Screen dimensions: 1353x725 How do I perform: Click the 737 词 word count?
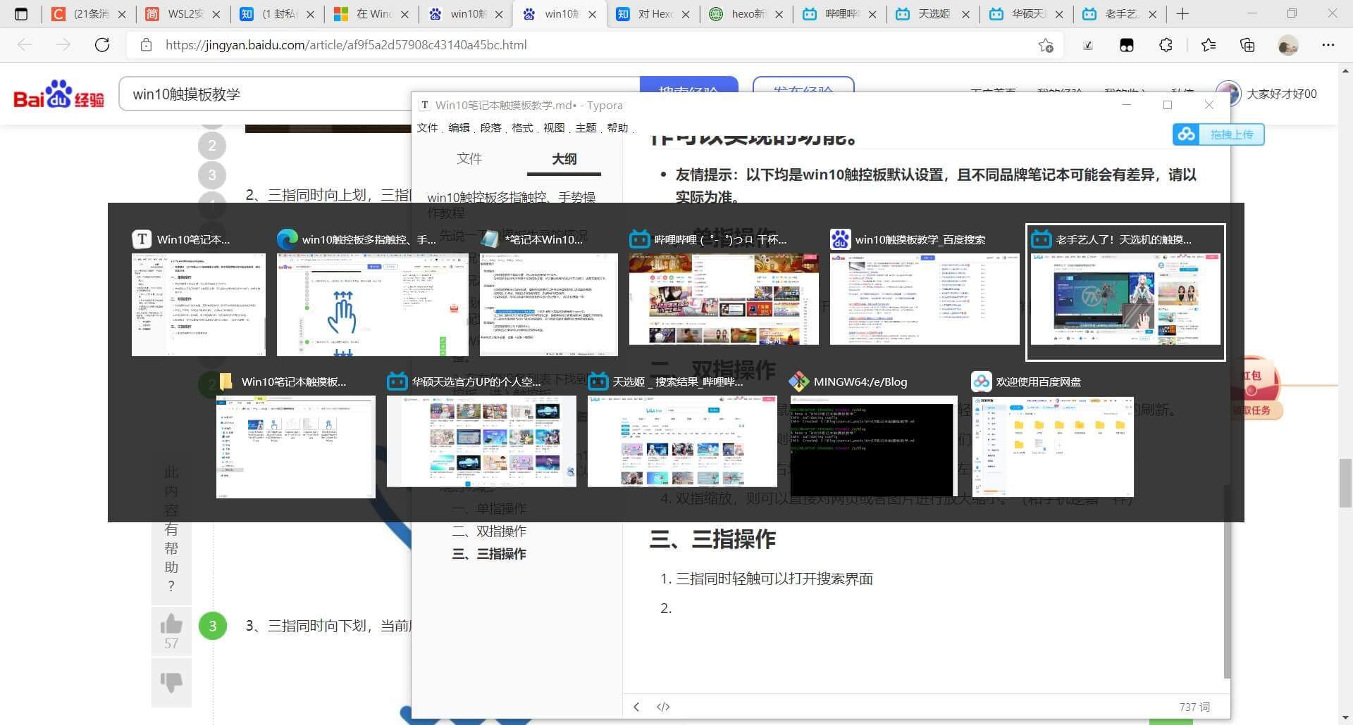click(1194, 707)
